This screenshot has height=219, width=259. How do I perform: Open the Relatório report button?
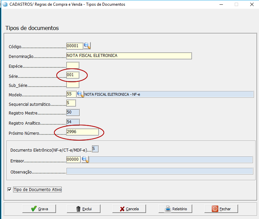[175, 209]
